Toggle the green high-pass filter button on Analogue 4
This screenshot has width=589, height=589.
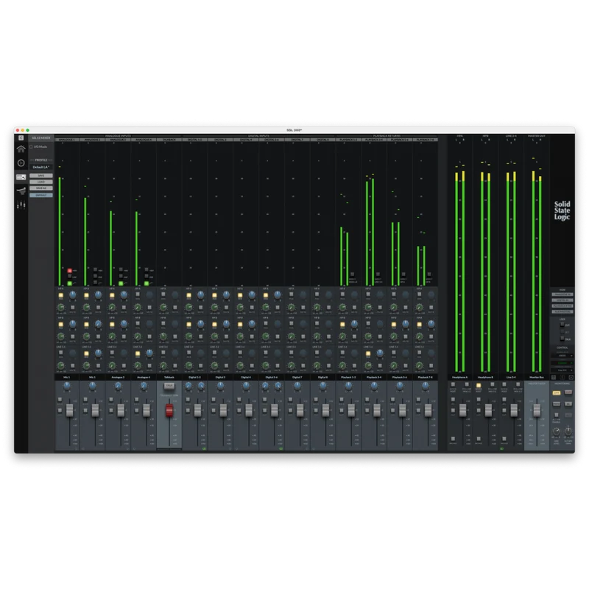[147, 283]
